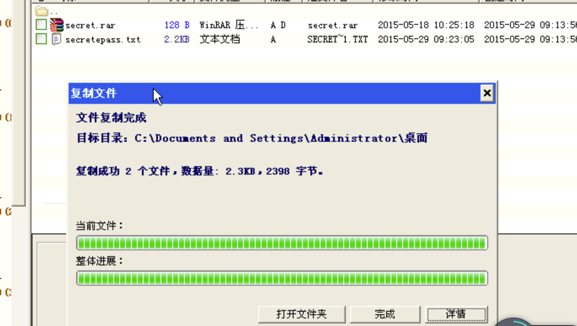
Task: Select the file name secretepass.txt
Action: click(x=103, y=39)
